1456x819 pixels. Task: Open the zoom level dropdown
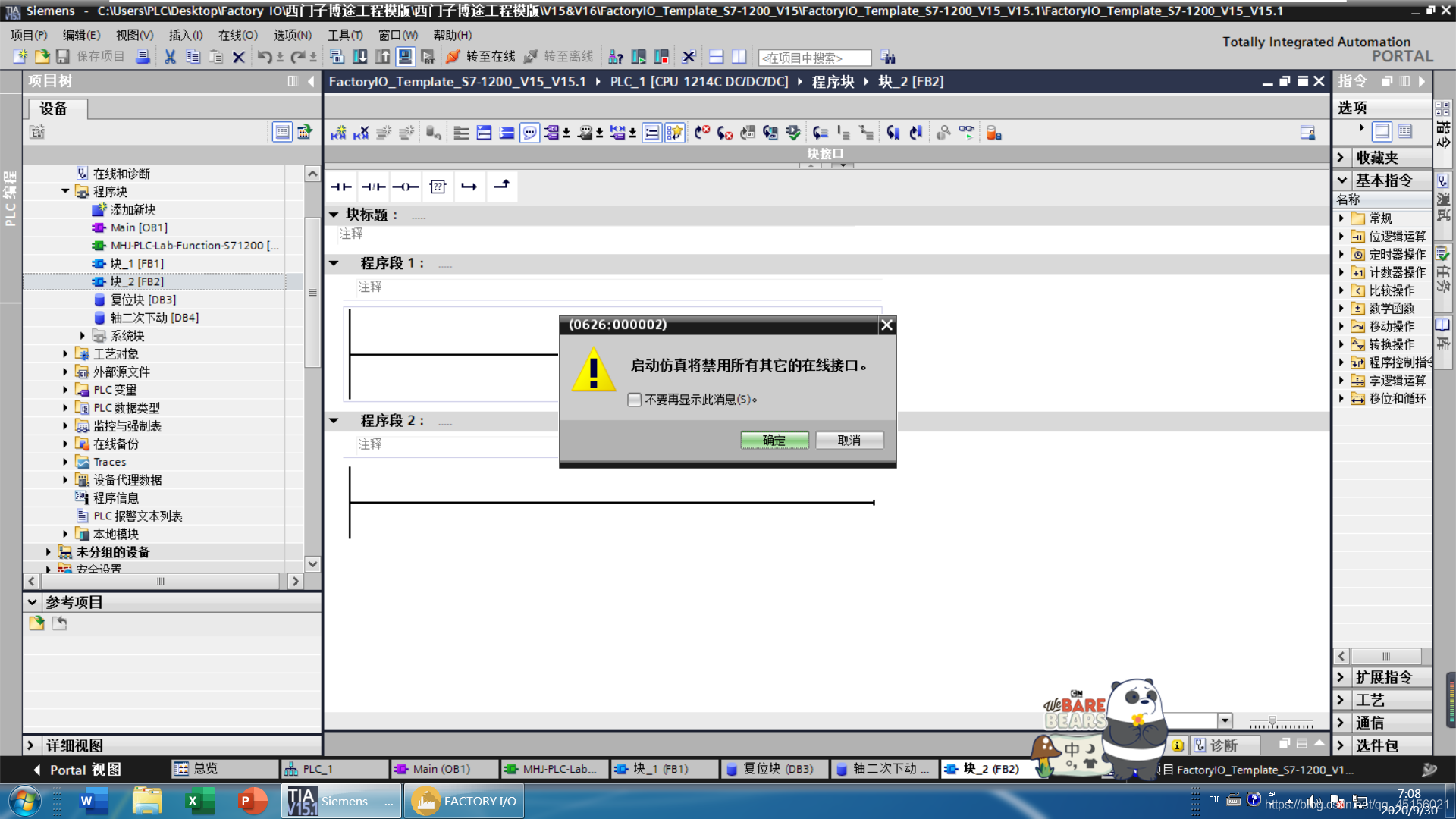click(1225, 720)
